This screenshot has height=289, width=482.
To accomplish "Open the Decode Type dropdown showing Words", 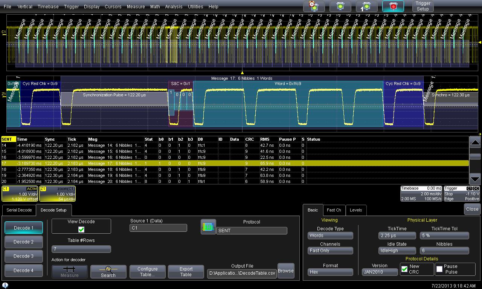I will click(x=330, y=236).
